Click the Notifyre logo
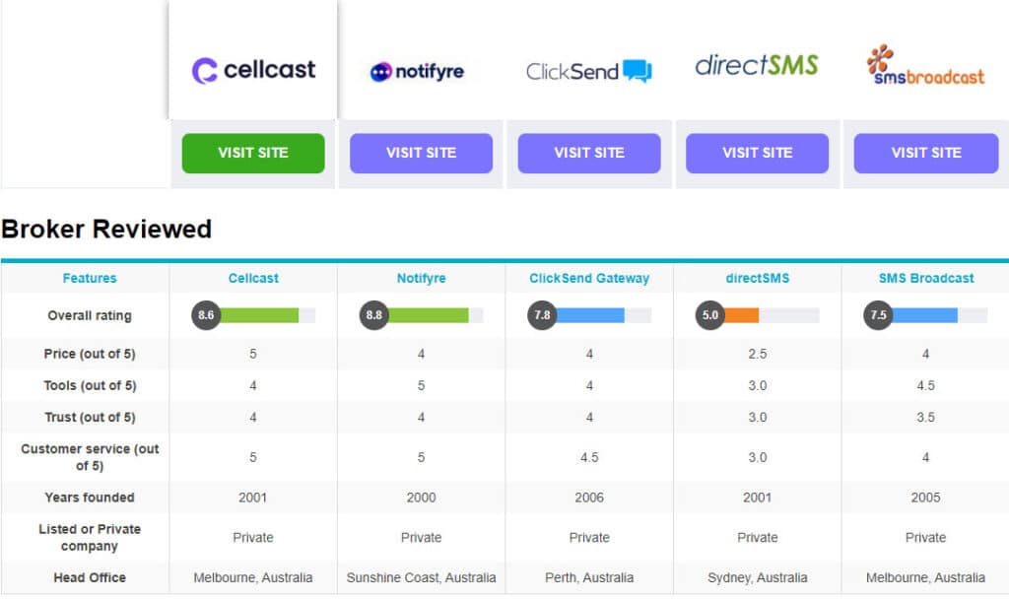The height and width of the screenshot is (599, 1009). click(417, 72)
